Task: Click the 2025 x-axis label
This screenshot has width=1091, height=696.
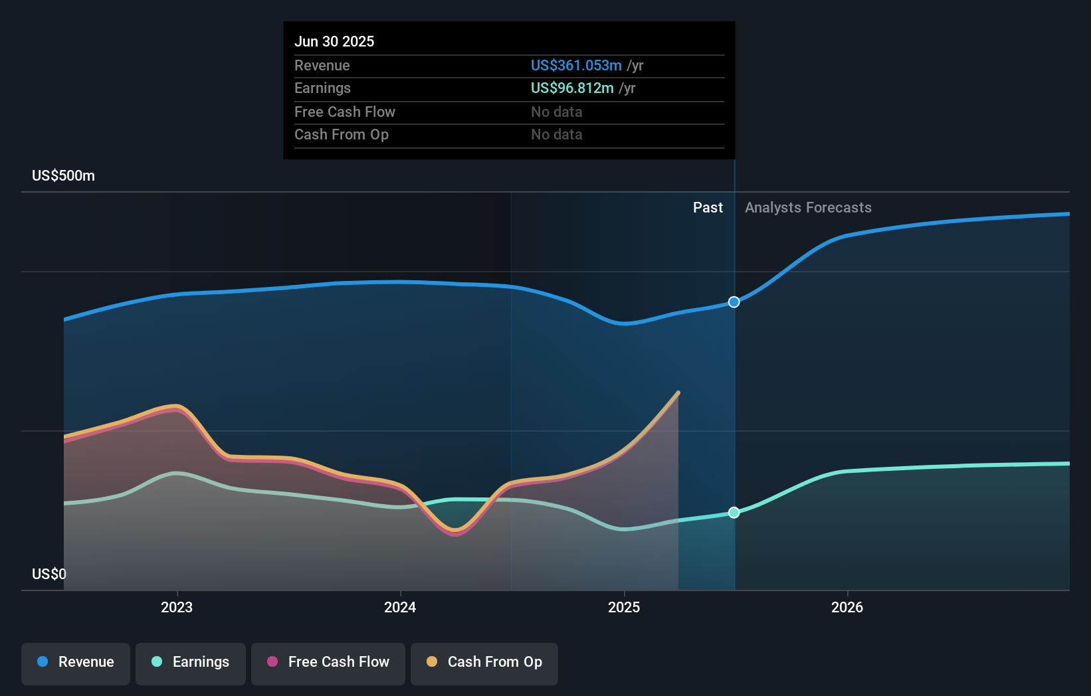Action: pyautogui.click(x=624, y=608)
